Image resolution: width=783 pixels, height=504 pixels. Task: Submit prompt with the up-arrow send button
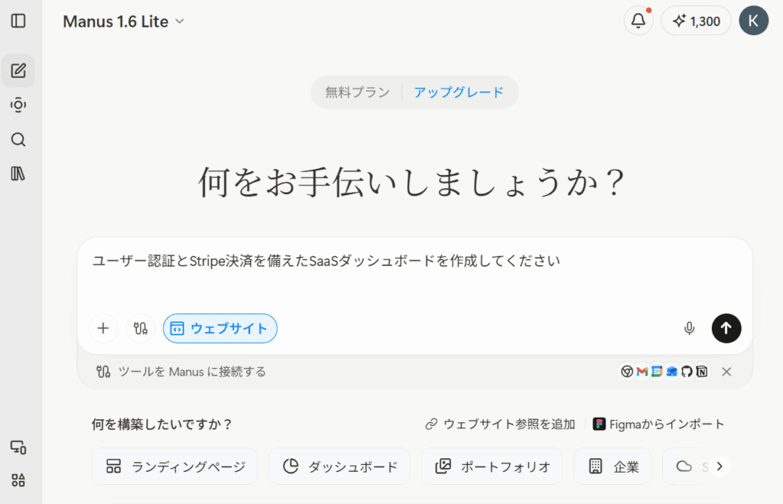(x=726, y=328)
